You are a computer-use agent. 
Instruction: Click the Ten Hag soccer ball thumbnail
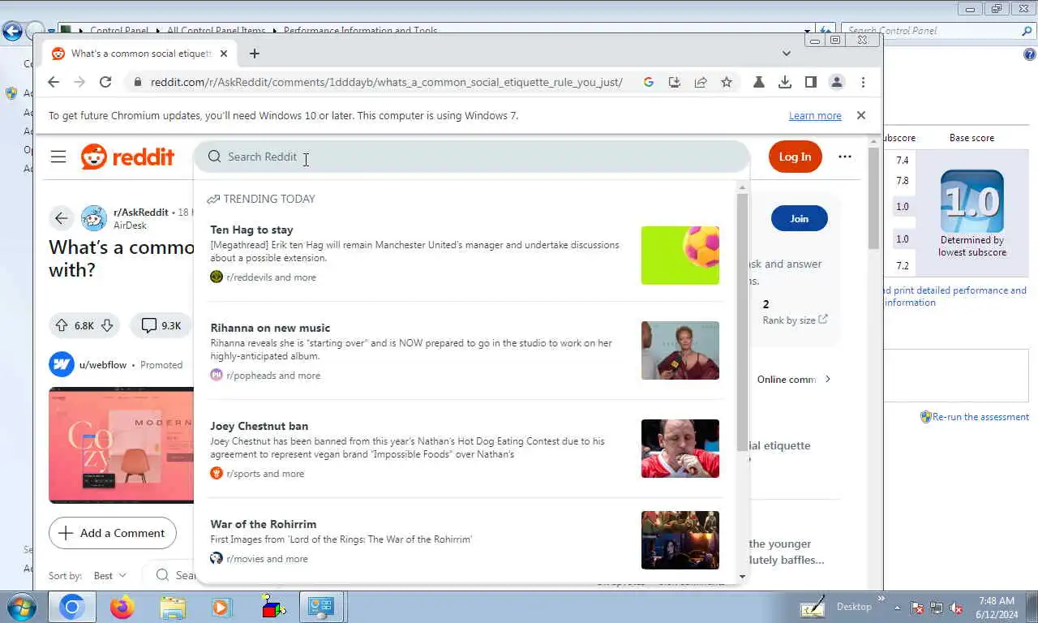[680, 256]
